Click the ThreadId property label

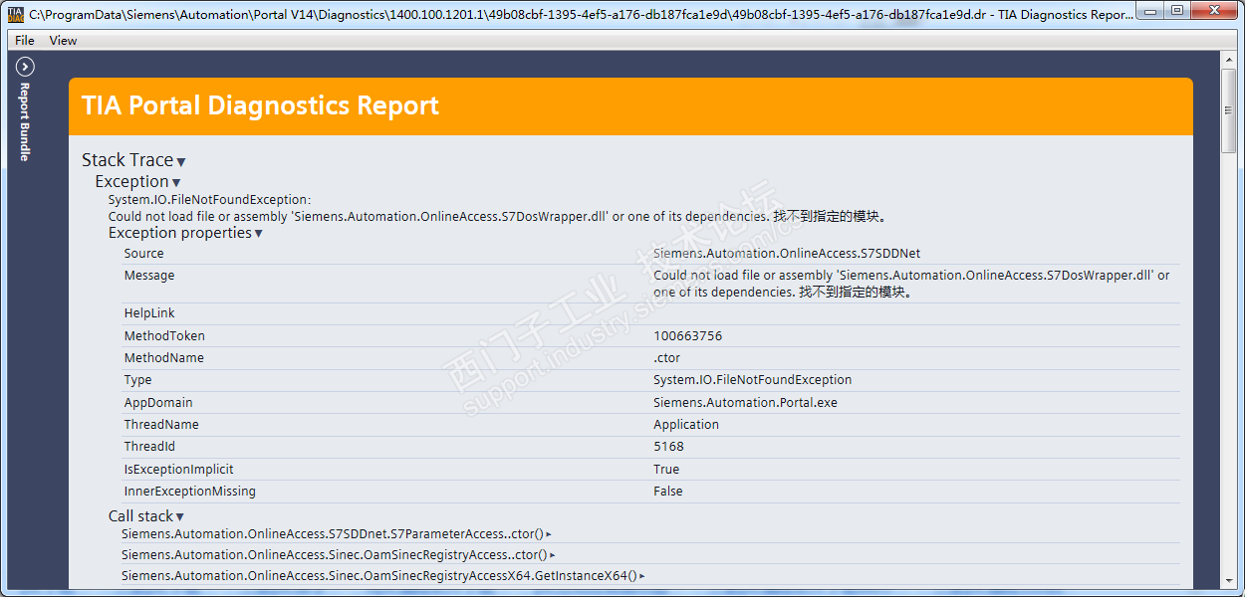click(x=149, y=447)
